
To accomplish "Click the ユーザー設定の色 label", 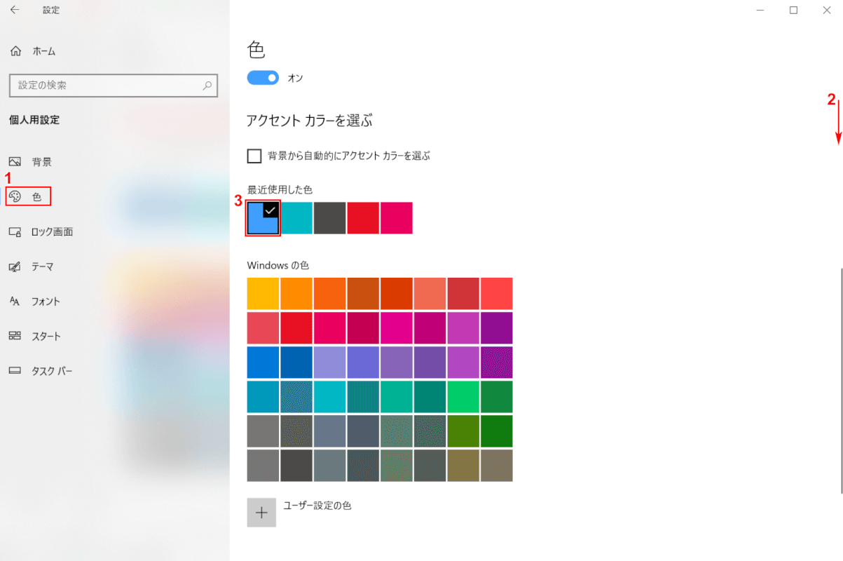I will pyautogui.click(x=317, y=505).
